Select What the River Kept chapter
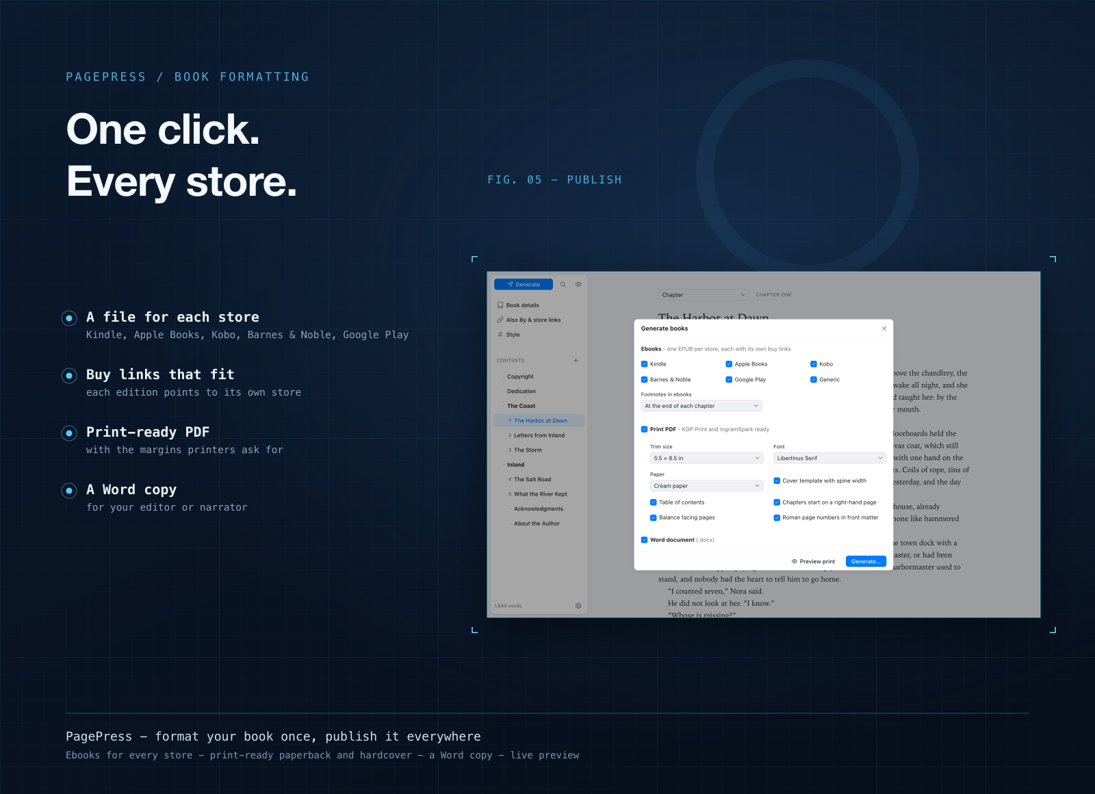 (x=539, y=494)
